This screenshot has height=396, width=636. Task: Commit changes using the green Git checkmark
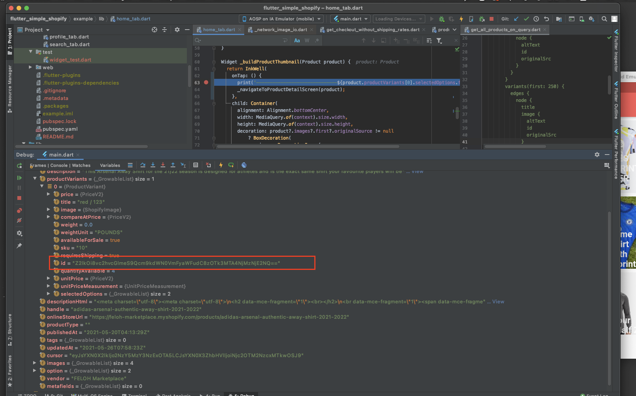click(x=527, y=18)
